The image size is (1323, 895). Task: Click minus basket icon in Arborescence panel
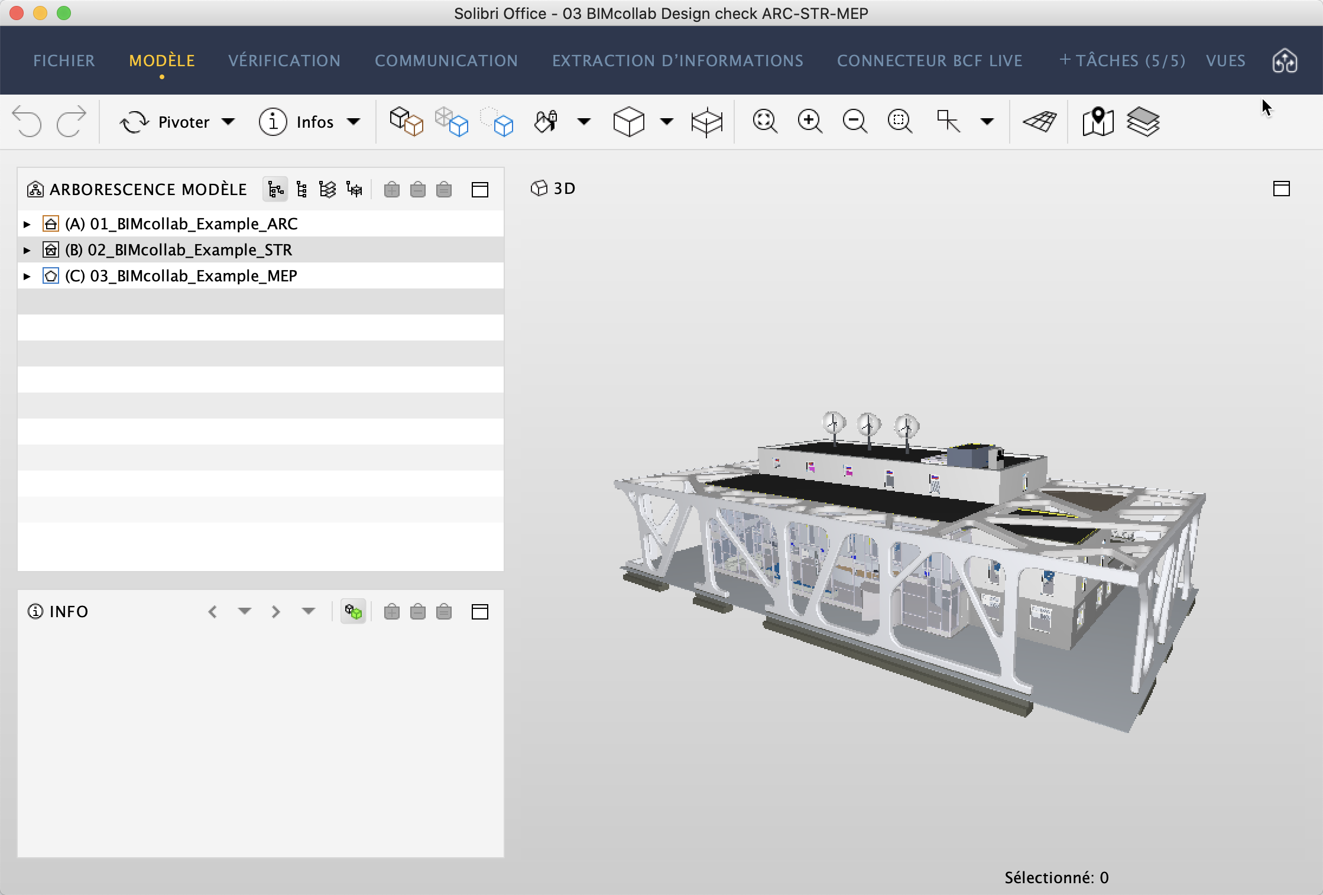click(418, 189)
